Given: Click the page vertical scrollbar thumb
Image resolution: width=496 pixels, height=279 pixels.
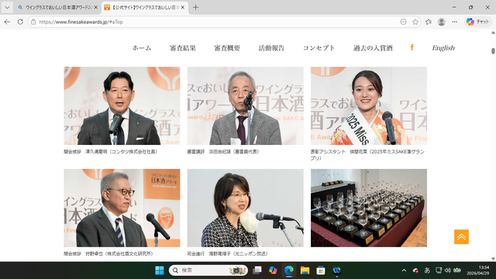Looking at the screenshot, I should pyautogui.click(x=493, y=51).
